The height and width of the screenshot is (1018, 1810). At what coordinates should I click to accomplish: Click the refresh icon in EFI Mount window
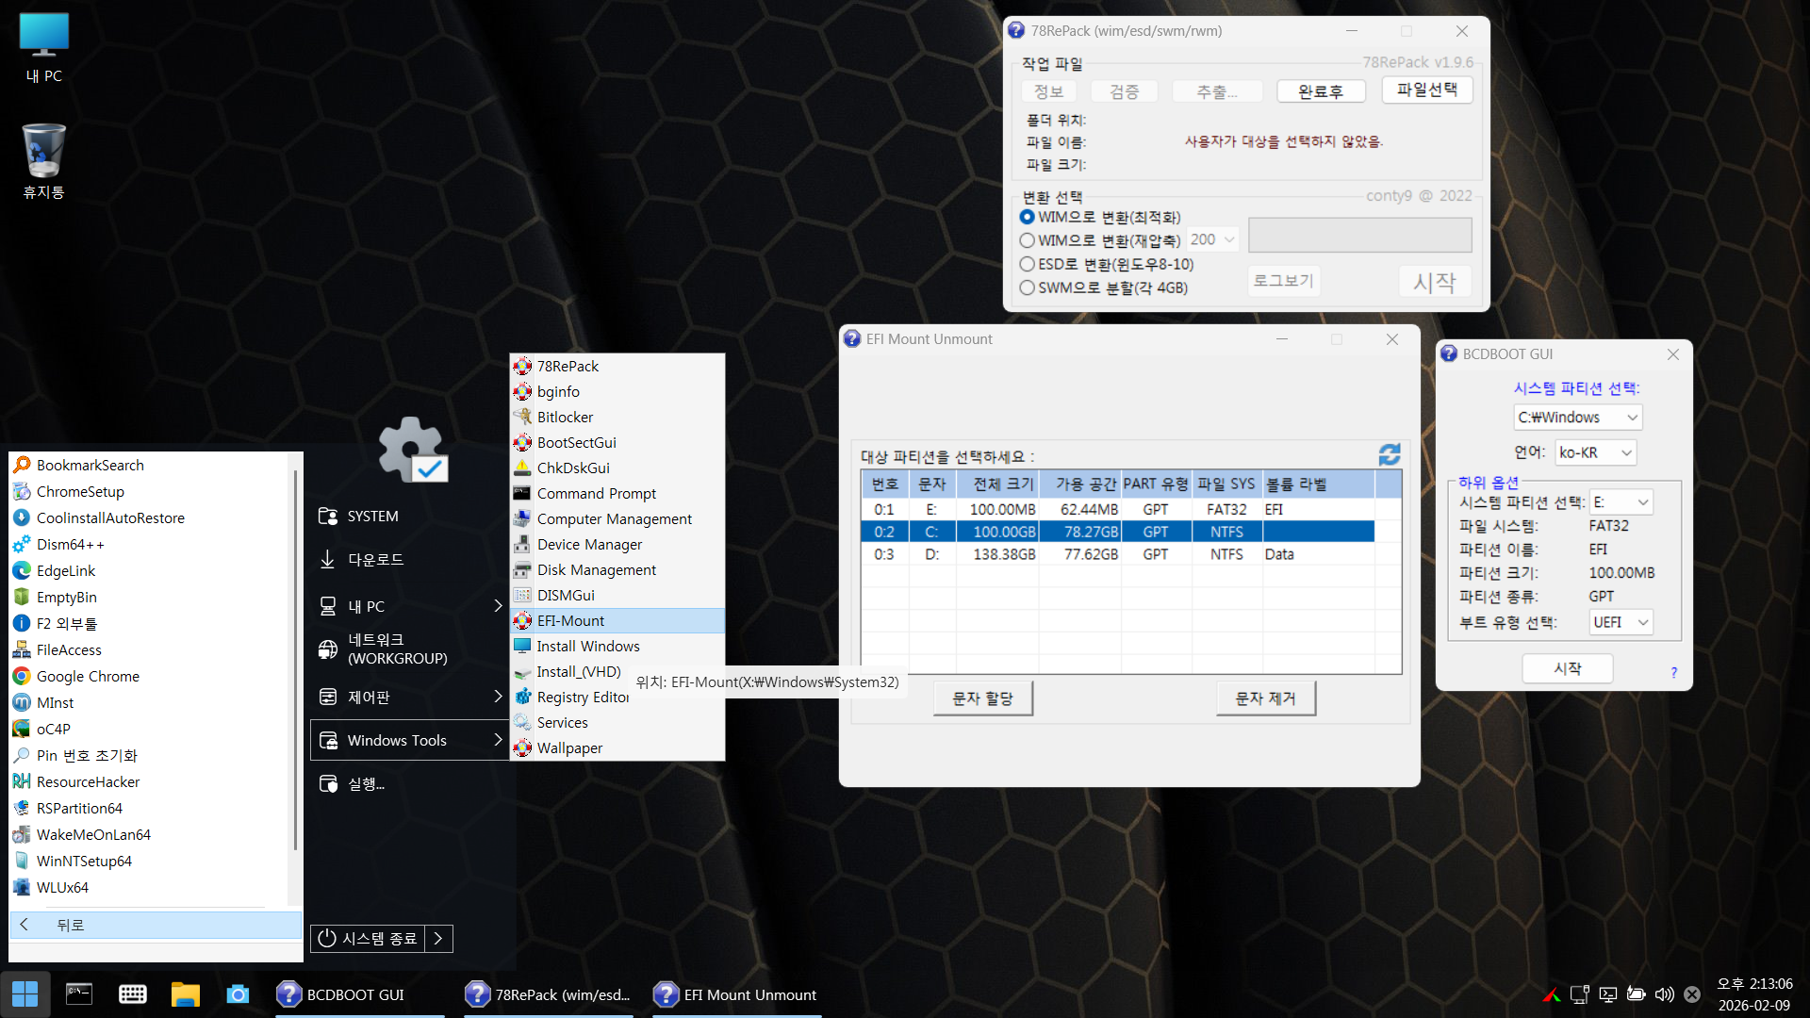pyautogui.click(x=1390, y=455)
